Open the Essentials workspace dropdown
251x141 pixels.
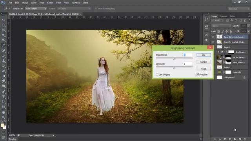pos(239,9)
